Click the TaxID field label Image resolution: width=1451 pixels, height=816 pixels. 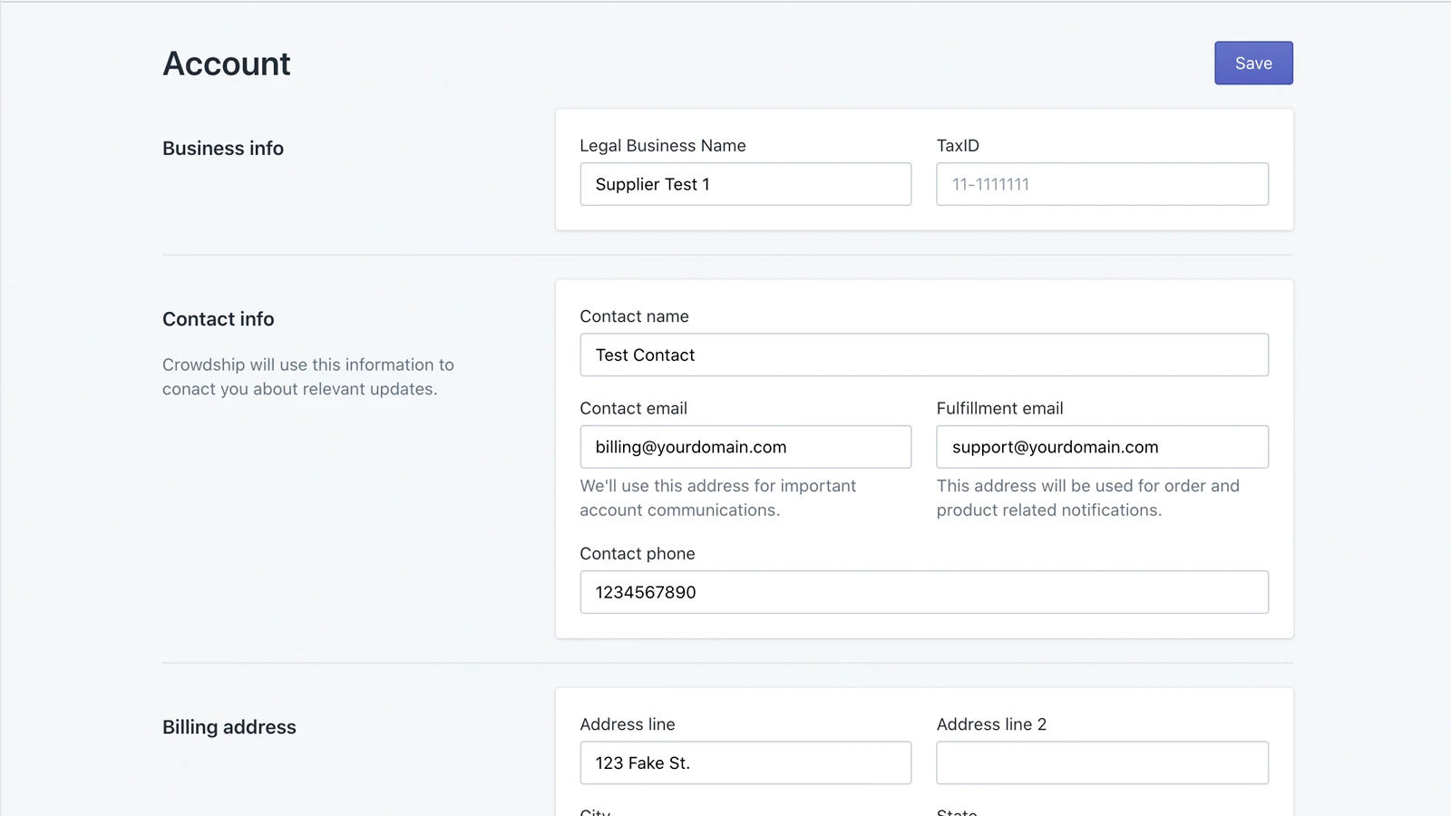(958, 146)
